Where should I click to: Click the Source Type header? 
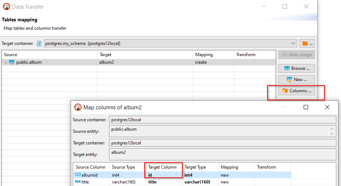point(128,167)
